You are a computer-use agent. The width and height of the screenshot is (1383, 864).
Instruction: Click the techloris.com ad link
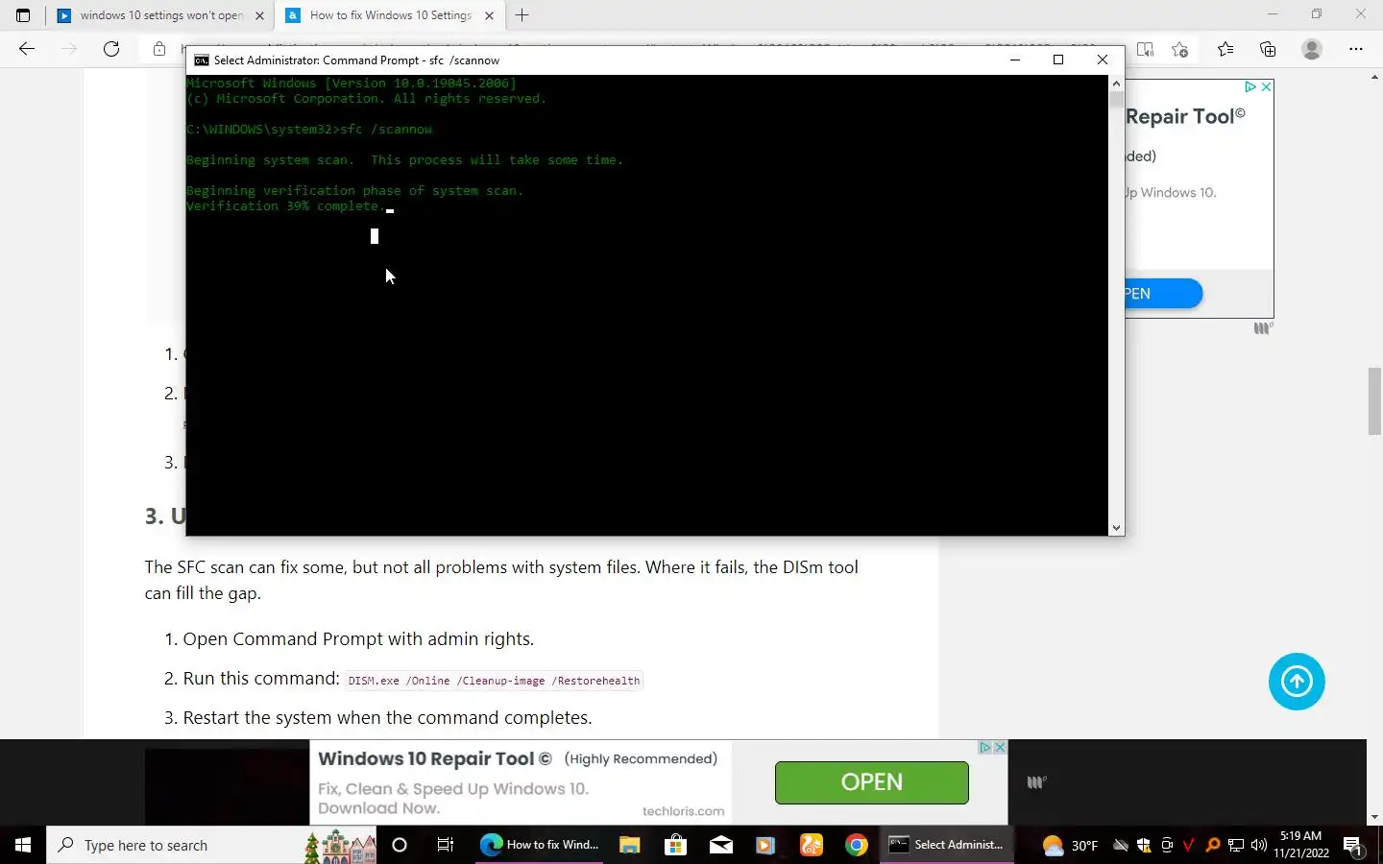pos(683,811)
